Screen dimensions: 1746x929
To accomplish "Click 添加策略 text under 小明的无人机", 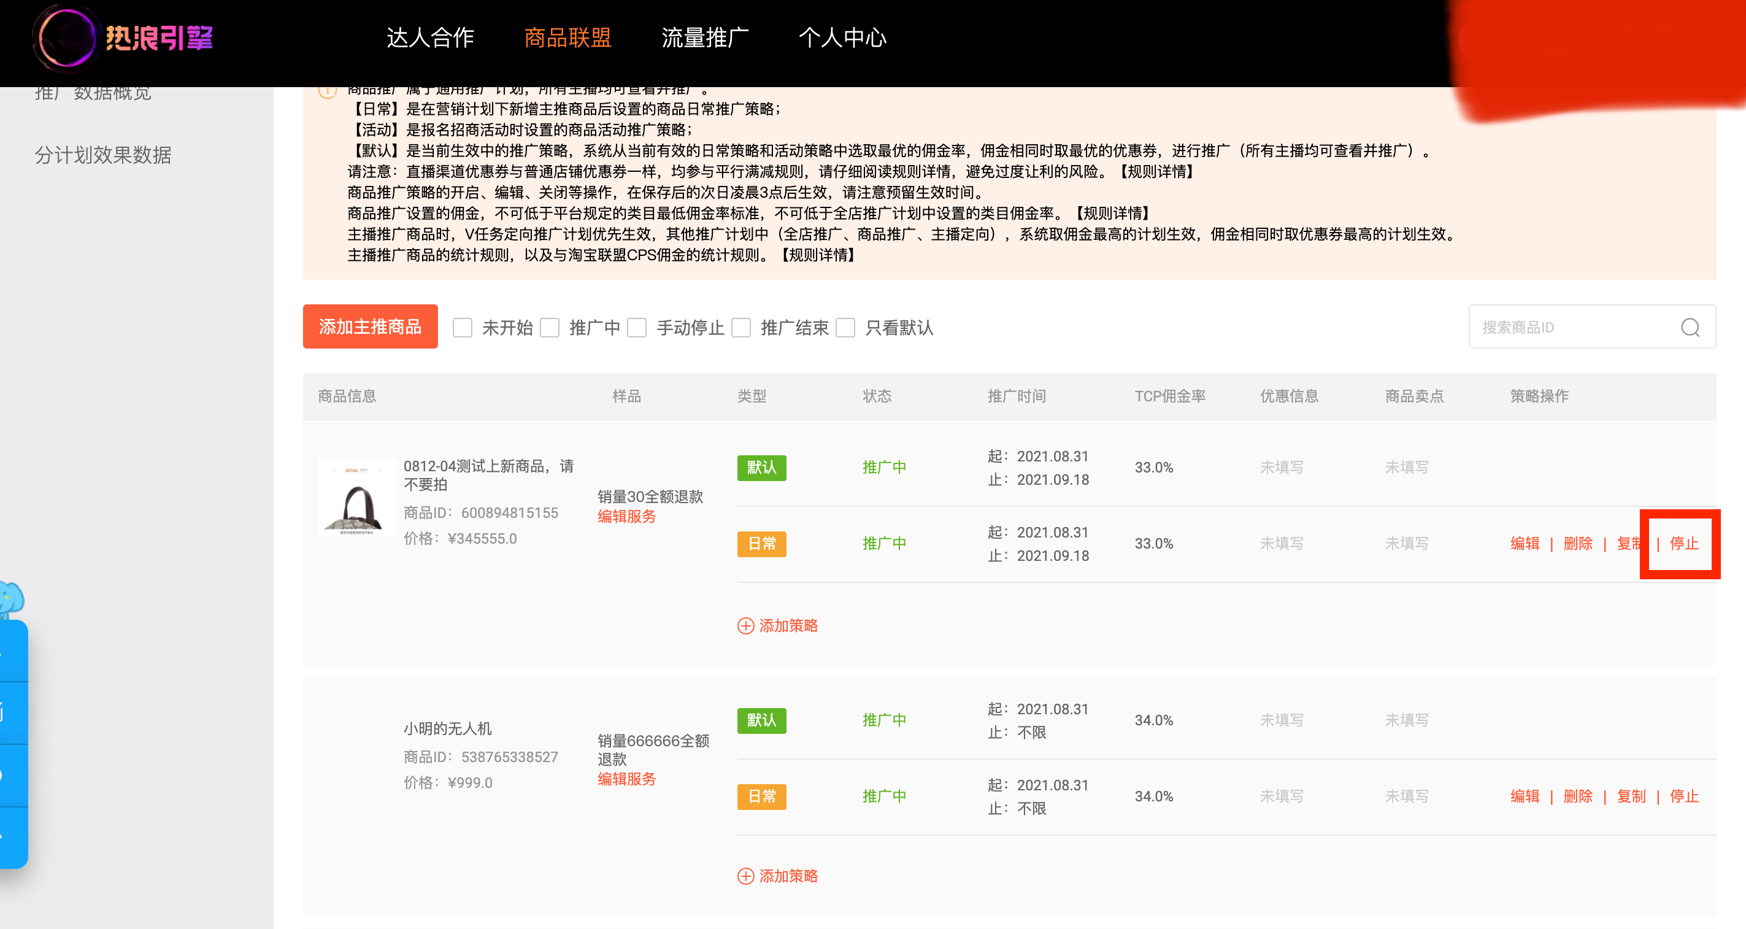I will 788,876.
